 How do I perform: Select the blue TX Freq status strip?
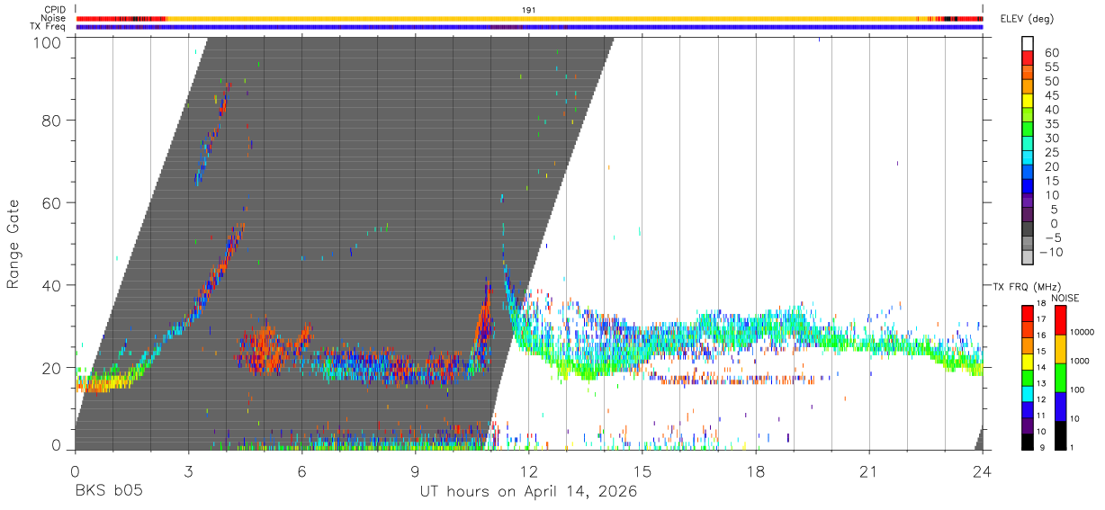point(529,27)
